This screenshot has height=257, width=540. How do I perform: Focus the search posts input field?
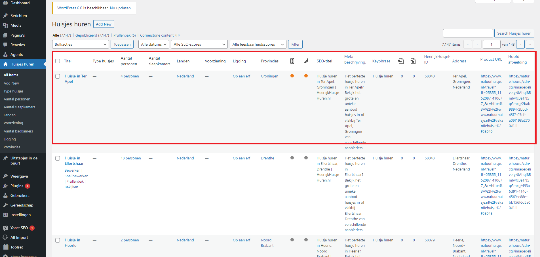468,33
